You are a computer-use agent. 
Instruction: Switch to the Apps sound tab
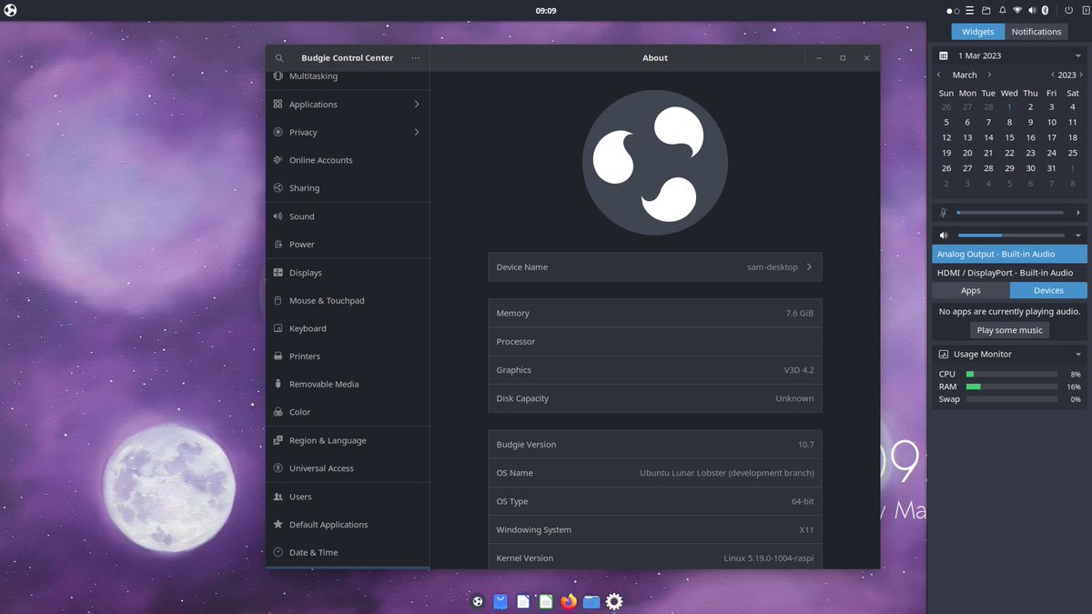pos(971,290)
